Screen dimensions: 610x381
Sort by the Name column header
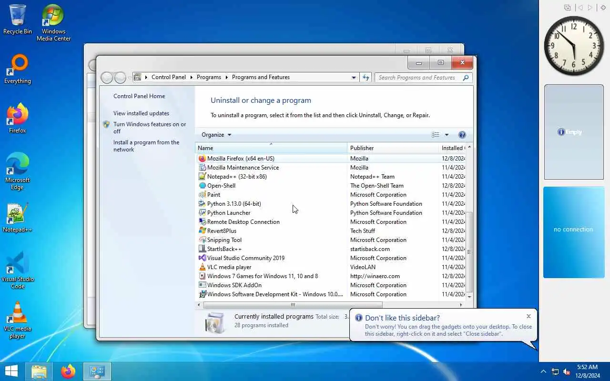pyautogui.click(x=271, y=148)
